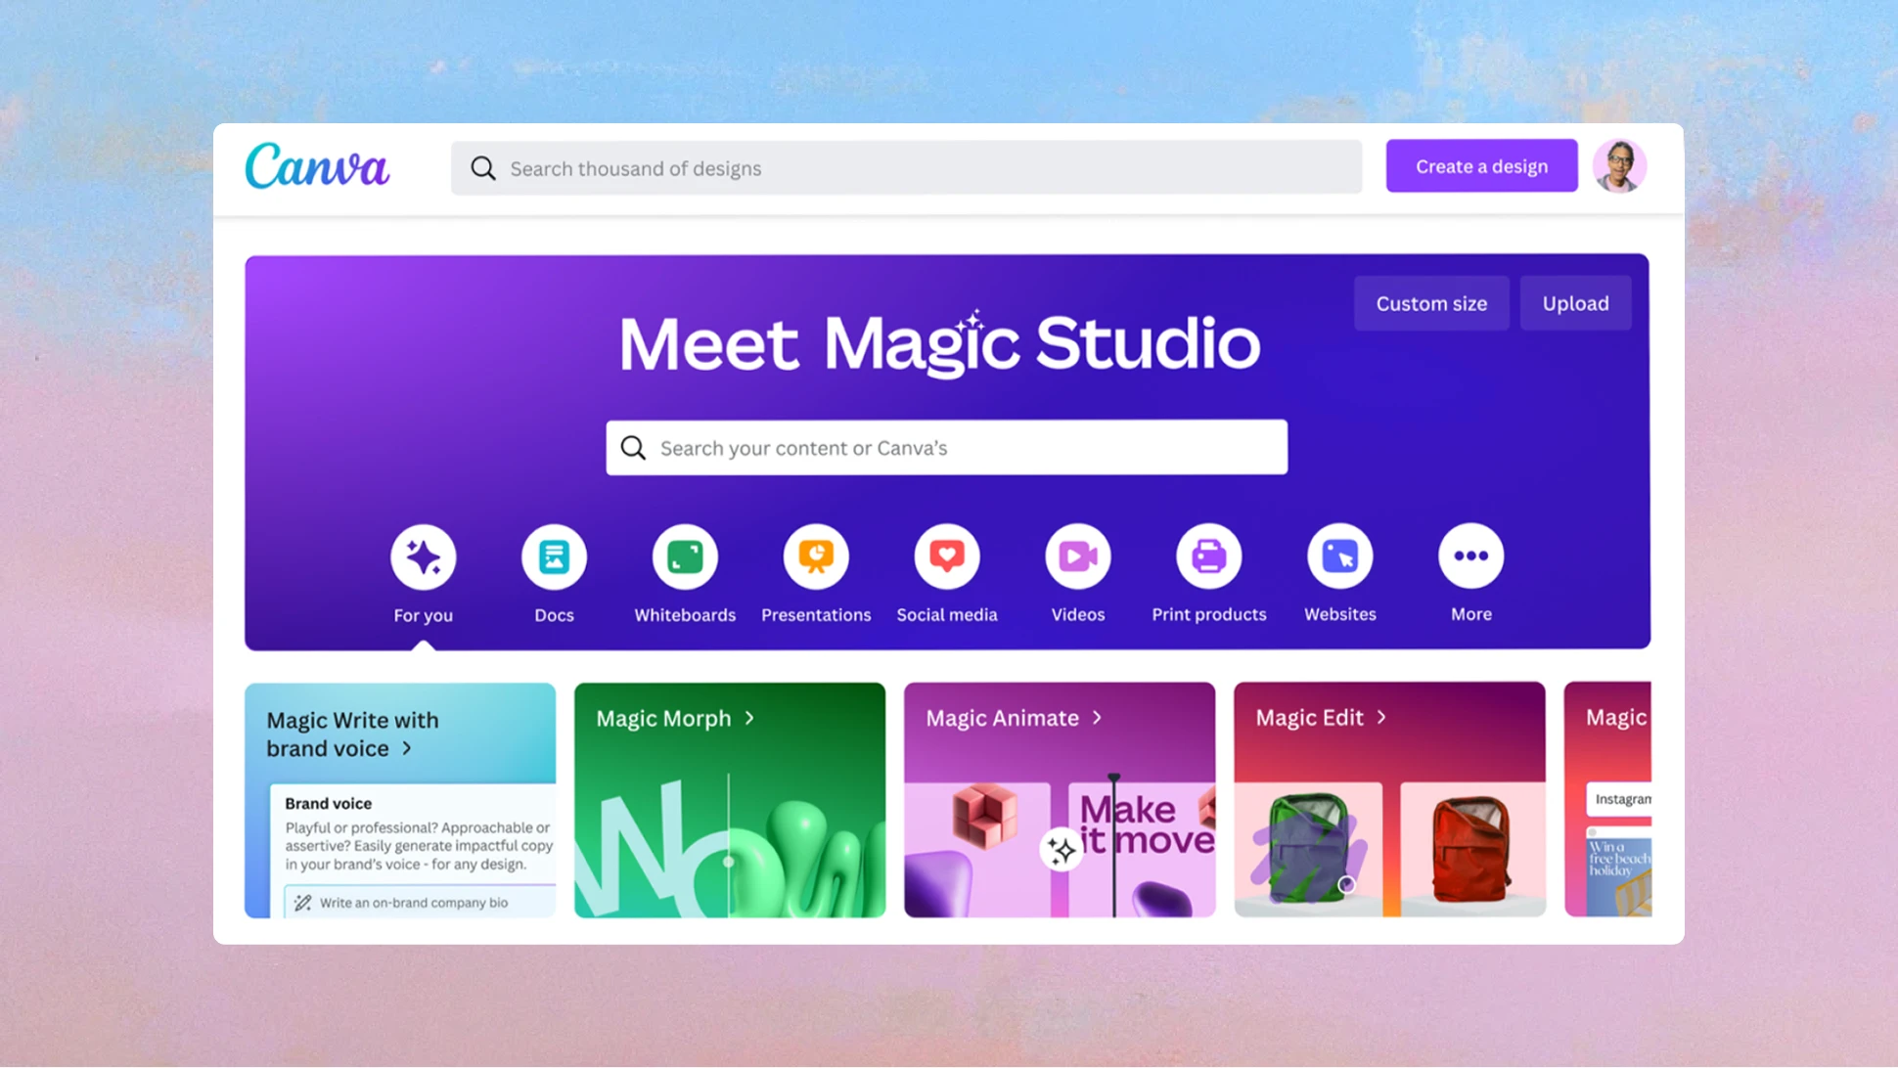Open the Presentations category icon
1898x1068 pixels.
pyautogui.click(x=815, y=556)
